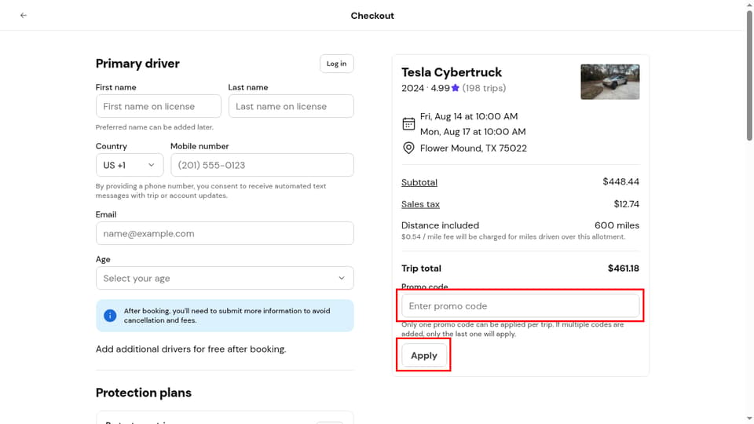Image resolution: width=754 pixels, height=424 pixels.
Task: Click the calendar icon beside trip dates
Action: click(x=408, y=124)
